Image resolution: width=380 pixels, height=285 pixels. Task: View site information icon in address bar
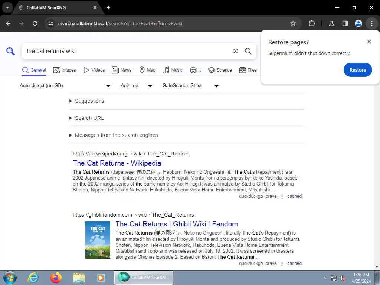50,23
